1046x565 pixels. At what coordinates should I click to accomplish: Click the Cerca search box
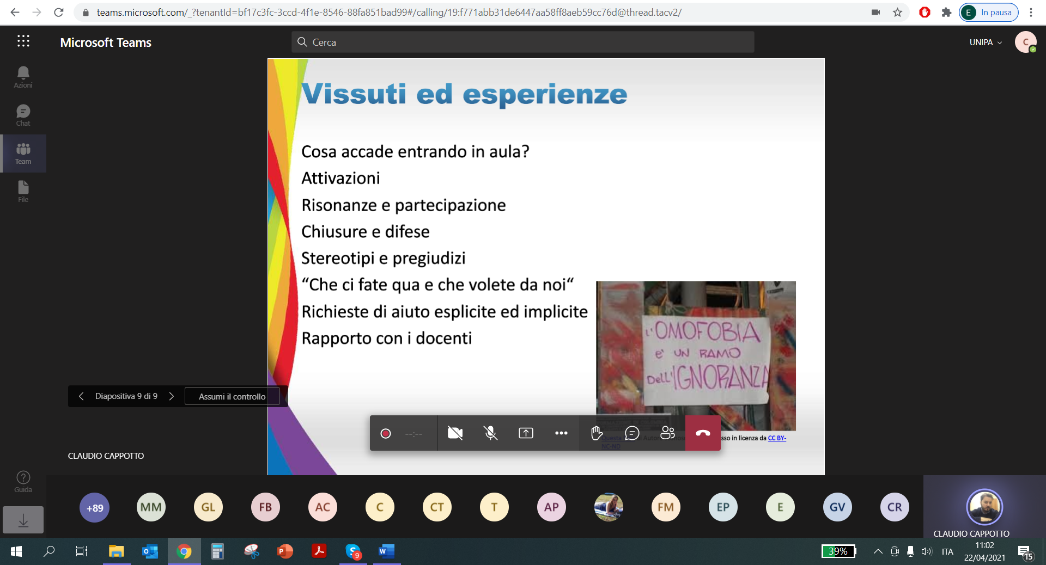pos(523,42)
